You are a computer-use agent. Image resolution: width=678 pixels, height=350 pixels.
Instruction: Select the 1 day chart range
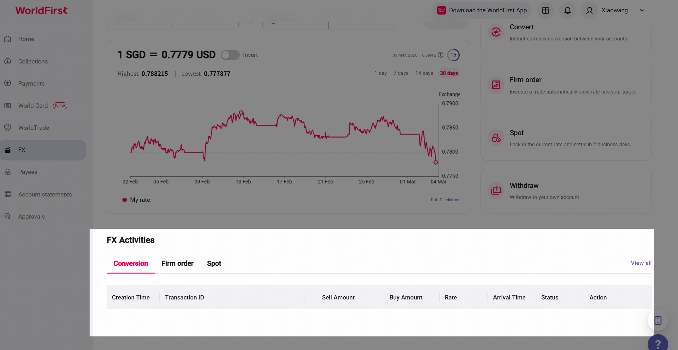pyautogui.click(x=380, y=73)
